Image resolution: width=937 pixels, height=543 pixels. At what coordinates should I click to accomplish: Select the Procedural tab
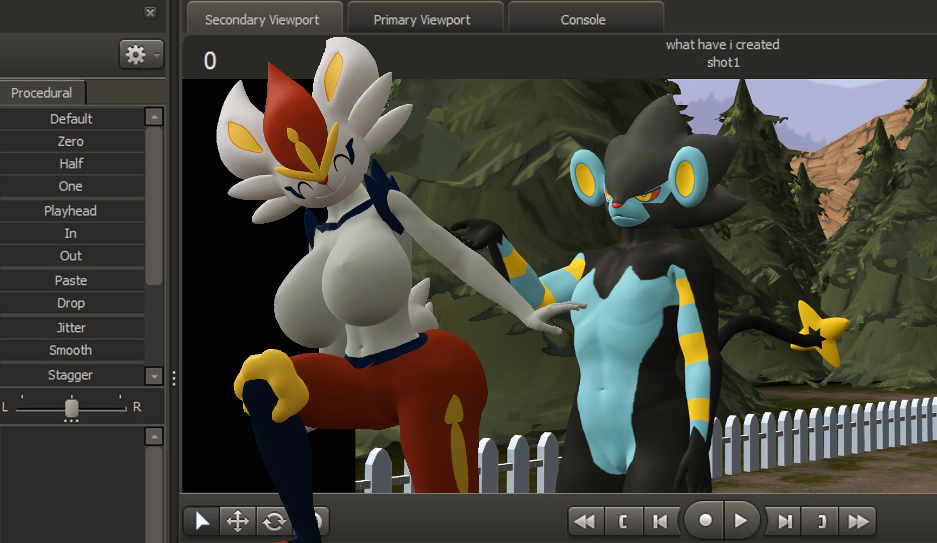click(x=42, y=93)
